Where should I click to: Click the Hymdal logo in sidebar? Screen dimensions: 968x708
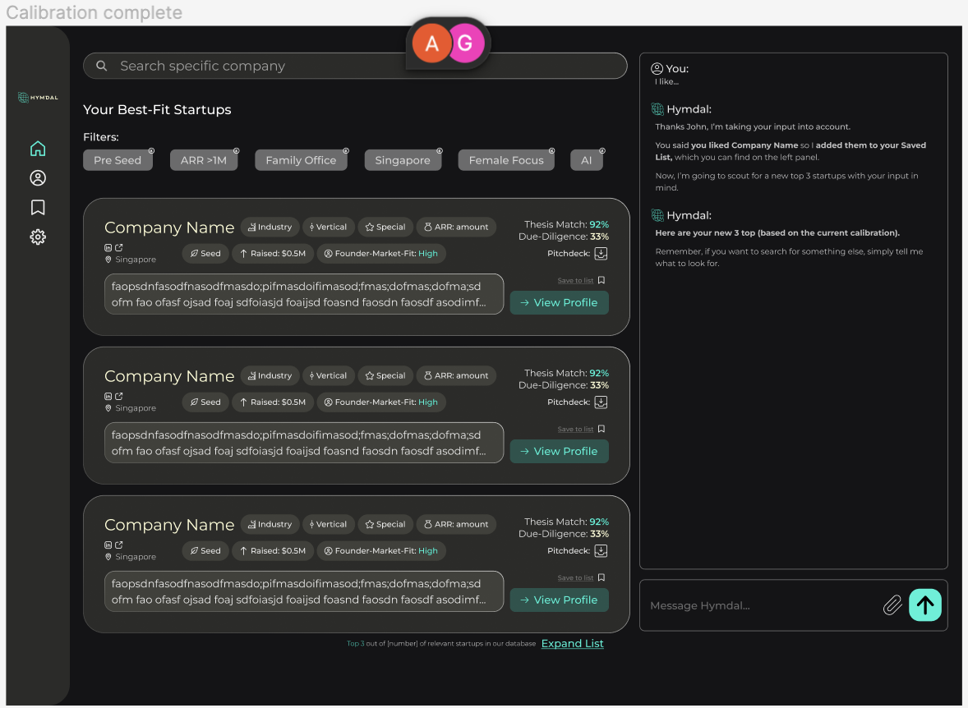38,98
